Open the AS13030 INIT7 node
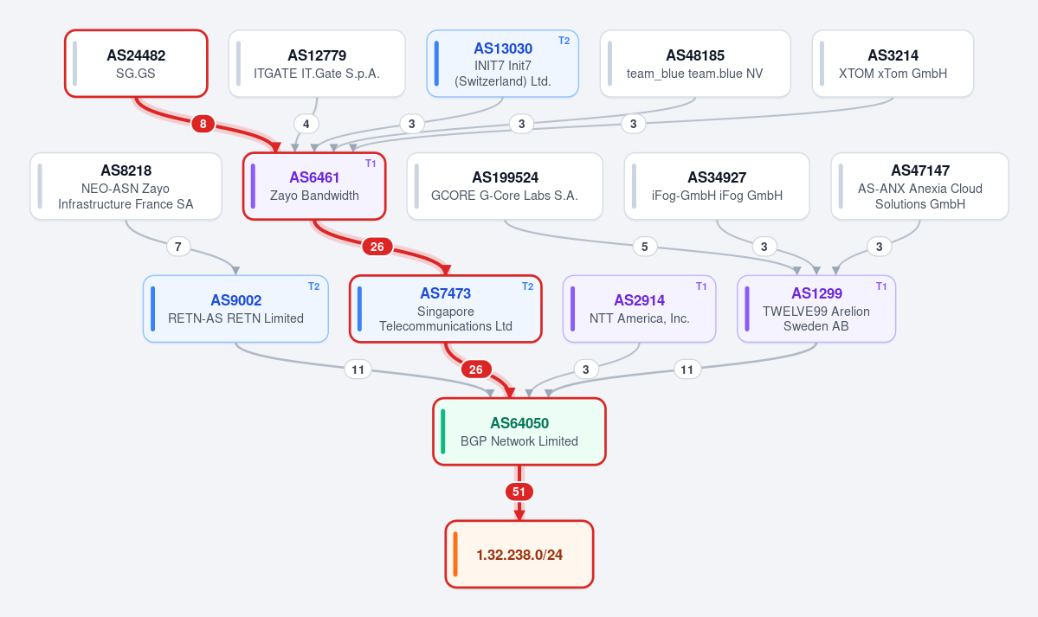This screenshot has height=617, width=1038. [502, 63]
